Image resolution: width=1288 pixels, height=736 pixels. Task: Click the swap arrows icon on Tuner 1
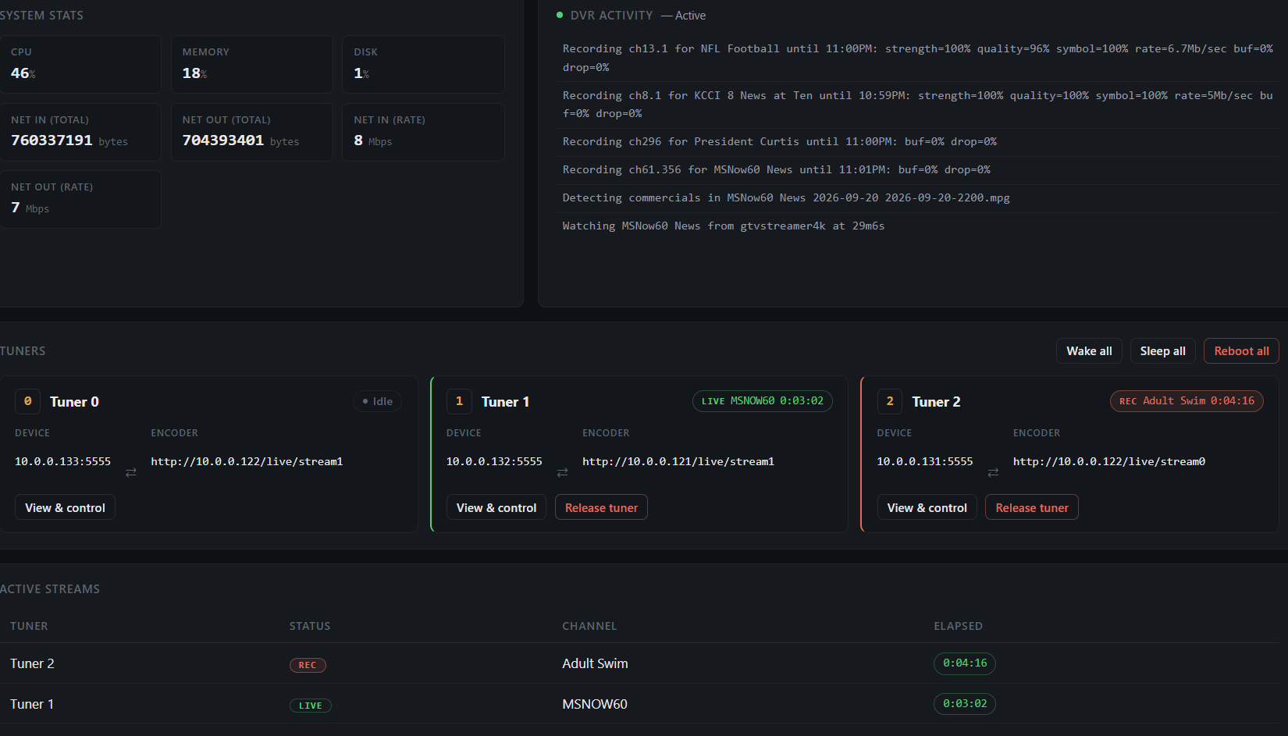[x=562, y=472]
